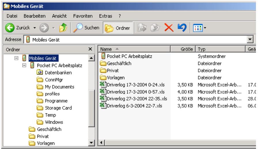Image resolution: width=258 pixels, height=149 pixels.
Task: Click the Privat folder icon in tree
Action: tap(32, 136)
